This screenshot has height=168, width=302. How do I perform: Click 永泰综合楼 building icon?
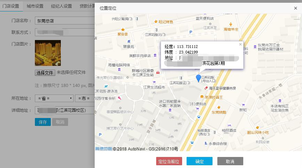(x=206, y=143)
